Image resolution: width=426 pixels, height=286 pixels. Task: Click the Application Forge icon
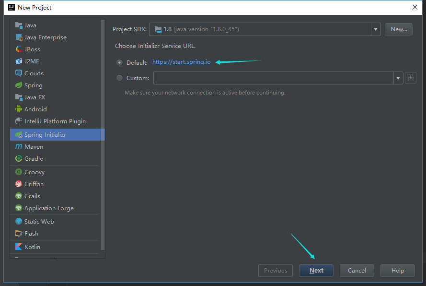(19, 208)
